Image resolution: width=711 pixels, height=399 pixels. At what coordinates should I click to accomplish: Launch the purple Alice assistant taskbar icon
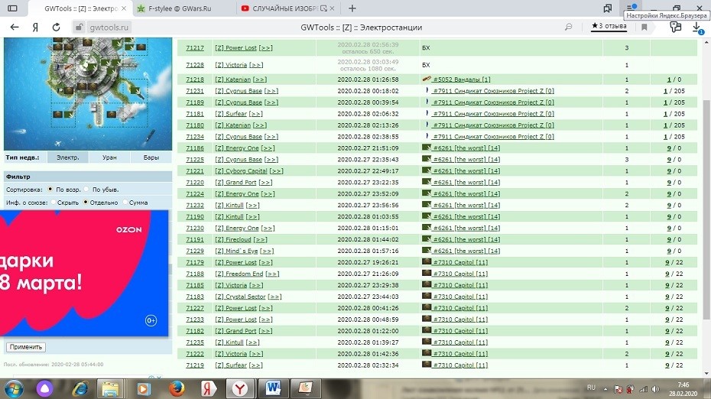pos(44,388)
